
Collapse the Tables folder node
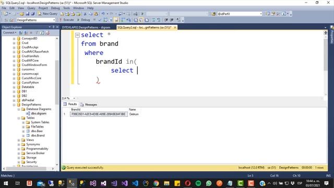coord(19,118)
